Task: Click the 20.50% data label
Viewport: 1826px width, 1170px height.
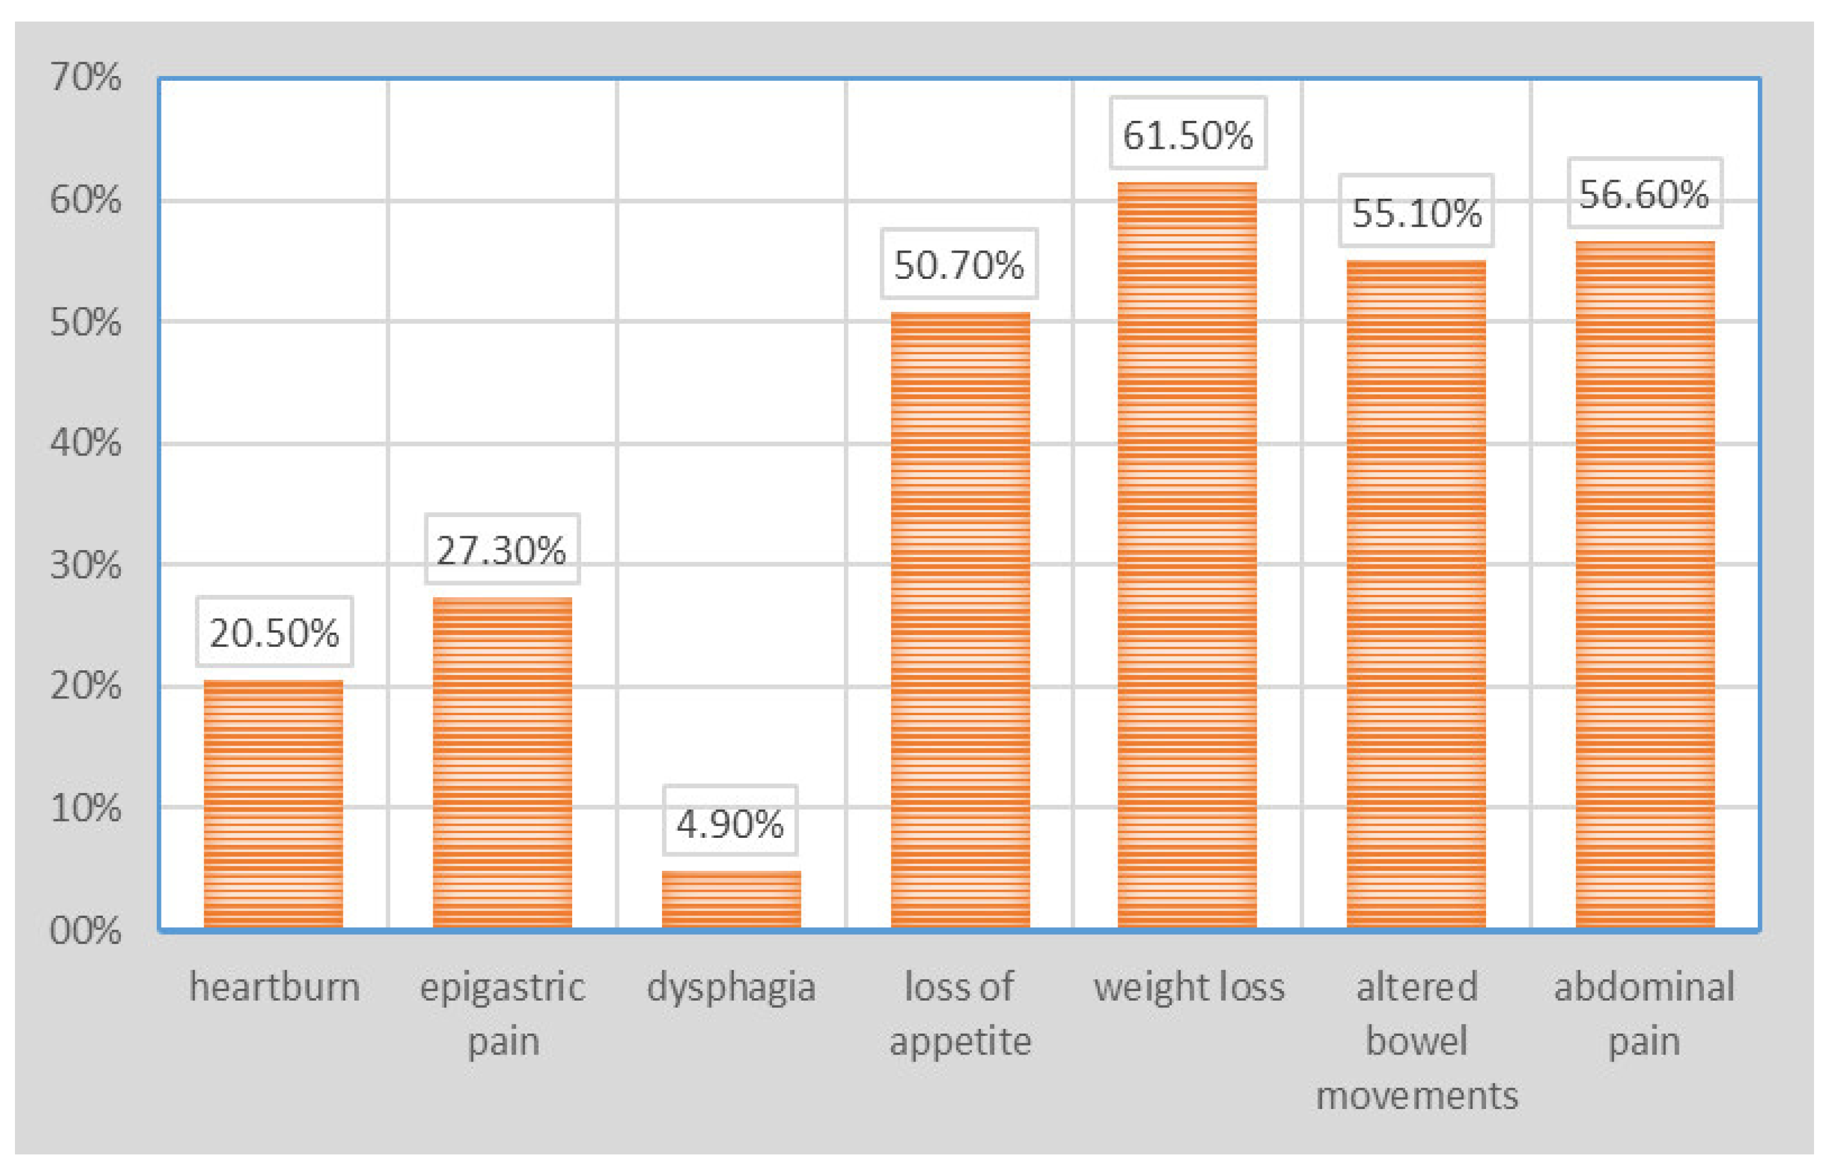Action: [x=274, y=632]
